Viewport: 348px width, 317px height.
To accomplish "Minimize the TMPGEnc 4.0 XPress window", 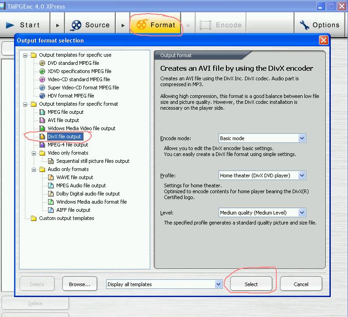I will coord(320,6).
